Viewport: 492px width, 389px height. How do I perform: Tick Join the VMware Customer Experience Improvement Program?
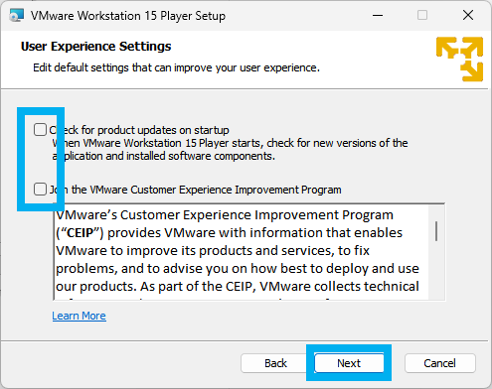tap(40, 190)
